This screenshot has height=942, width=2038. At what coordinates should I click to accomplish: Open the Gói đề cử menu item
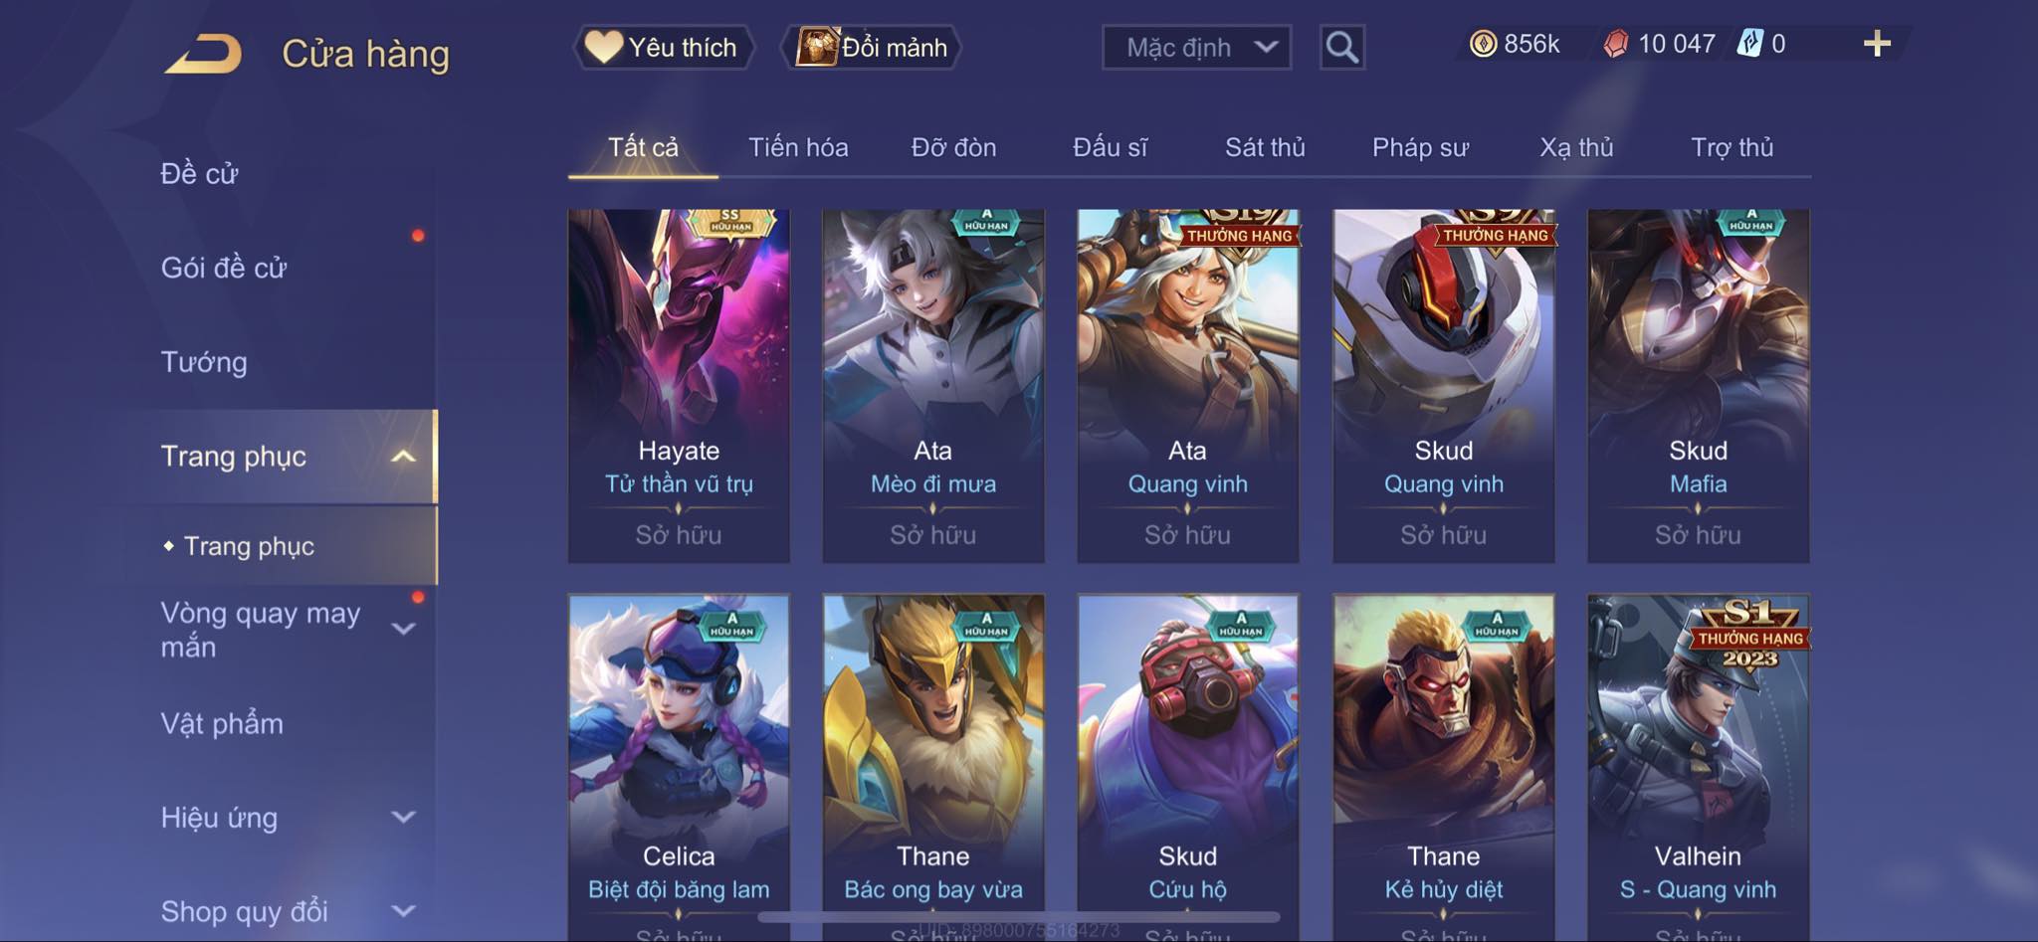click(224, 268)
